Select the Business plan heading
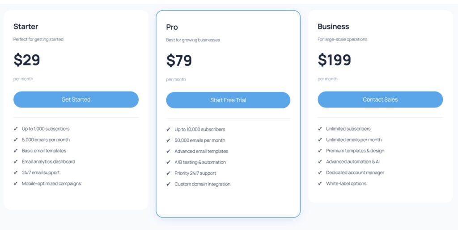This screenshot has width=458, height=230. point(333,26)
